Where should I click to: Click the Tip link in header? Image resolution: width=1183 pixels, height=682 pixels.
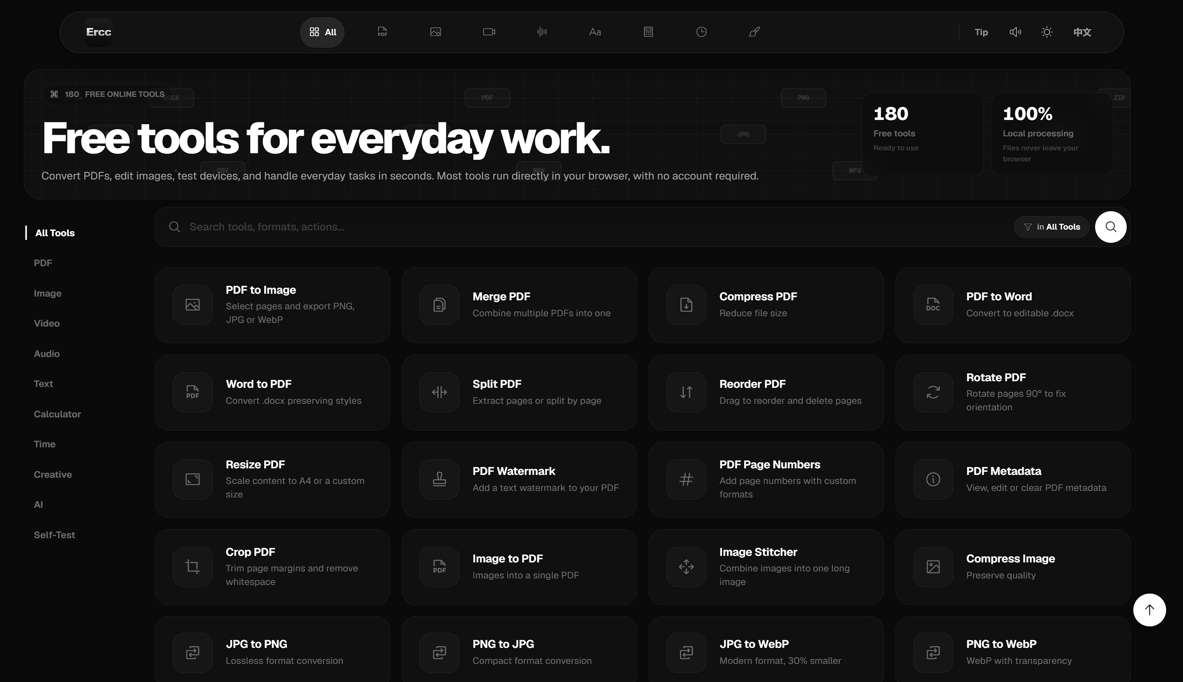(x=981, y=32)
